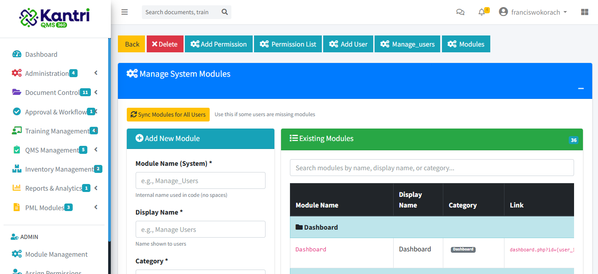Click the search modules input field

pos(431,168)
